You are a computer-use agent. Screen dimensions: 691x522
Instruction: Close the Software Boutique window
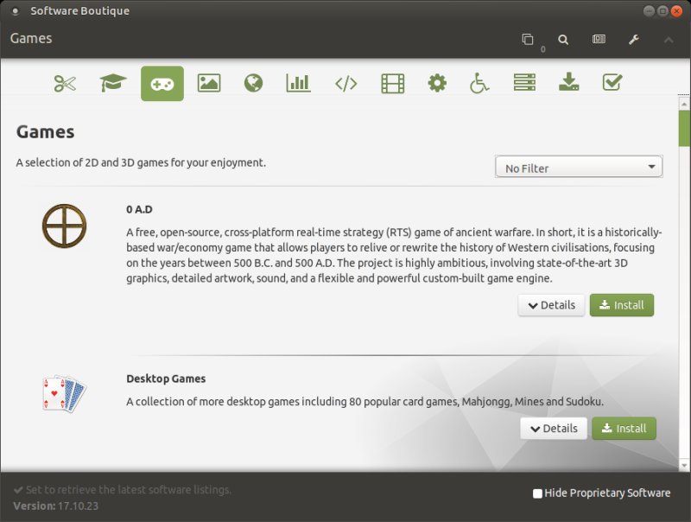click(676, 11)
